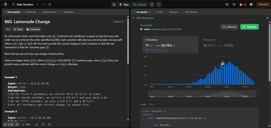
Task: Click the LeetCode logo icon
Action: [6, 4]
